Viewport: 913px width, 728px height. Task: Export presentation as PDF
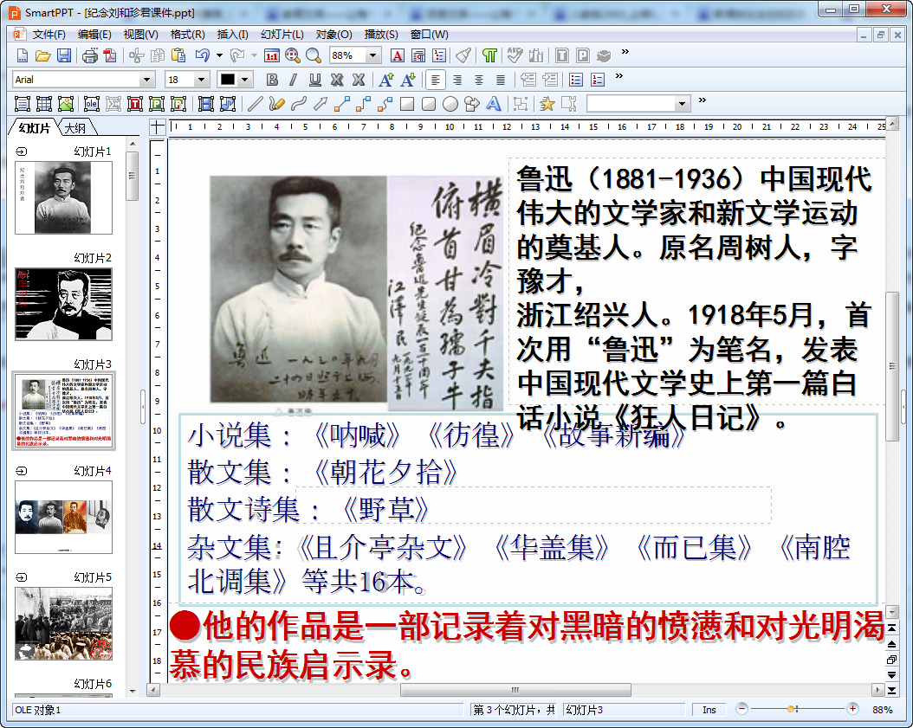coord(110,56)
